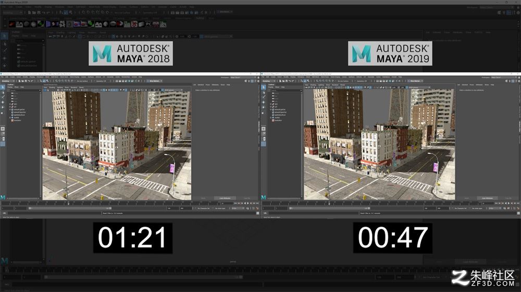Click Play forwards in Maya 2018 playback controls
This screenshot has width=521, height=292.
pos(248,203)
